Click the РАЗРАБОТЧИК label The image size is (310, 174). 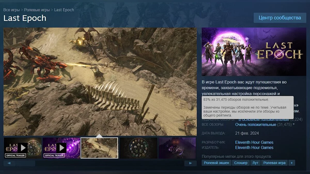click(x=213, y=142)
